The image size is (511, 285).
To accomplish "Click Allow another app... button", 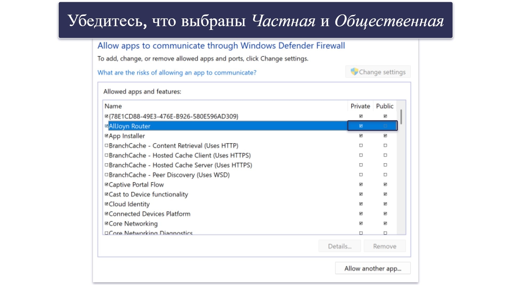I will pyautogui.click(x=373, y=268).
